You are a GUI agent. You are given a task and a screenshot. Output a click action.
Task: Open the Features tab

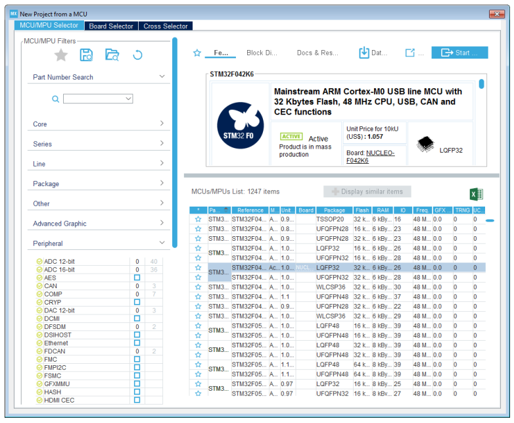point(221,53)
